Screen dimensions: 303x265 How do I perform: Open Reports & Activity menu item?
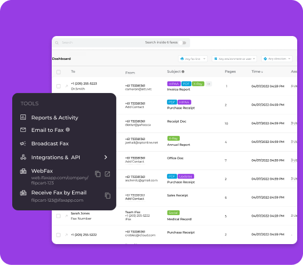(55, 117)
